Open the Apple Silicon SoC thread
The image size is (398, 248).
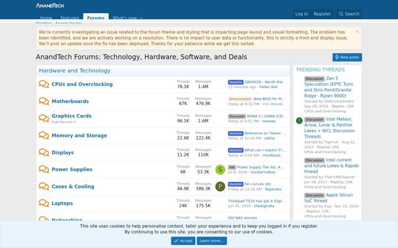click(328, 198)
